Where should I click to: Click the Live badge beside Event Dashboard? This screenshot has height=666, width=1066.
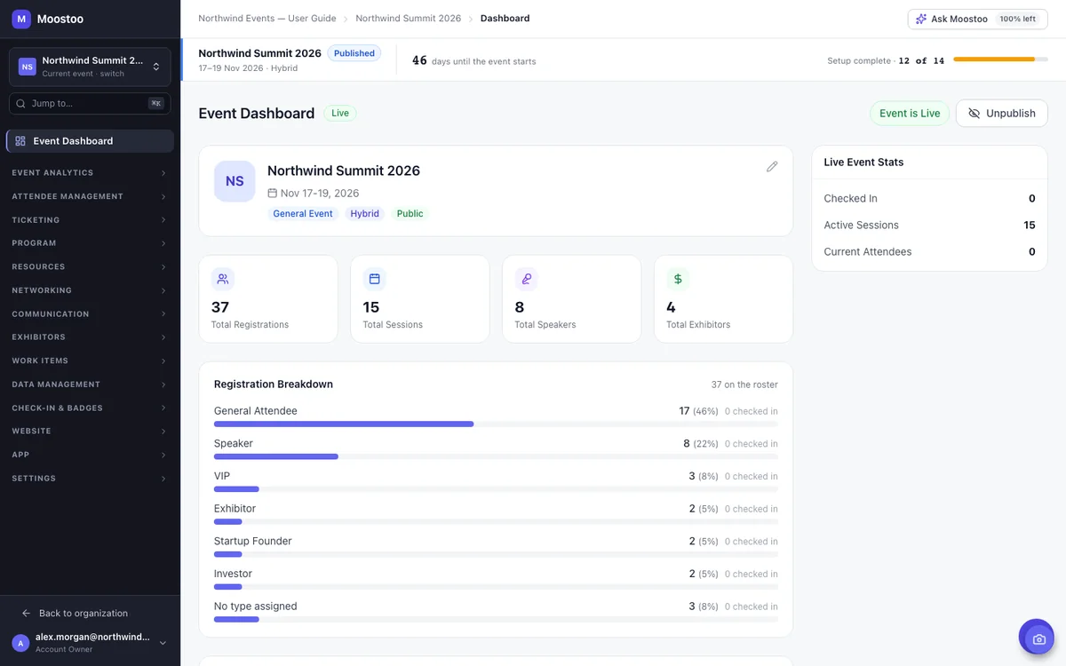point(340,114)
